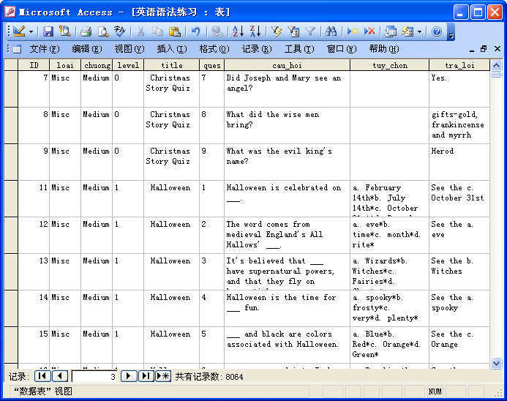Click the New Record toolbar icon
The width and height of the screenshot is (507, 401).
tap(352, 31)
